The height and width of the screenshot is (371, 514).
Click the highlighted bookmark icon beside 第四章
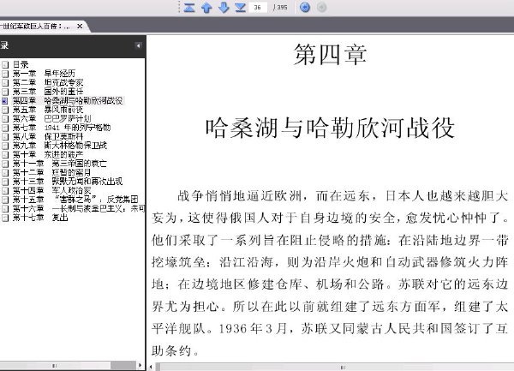[4, 100]
